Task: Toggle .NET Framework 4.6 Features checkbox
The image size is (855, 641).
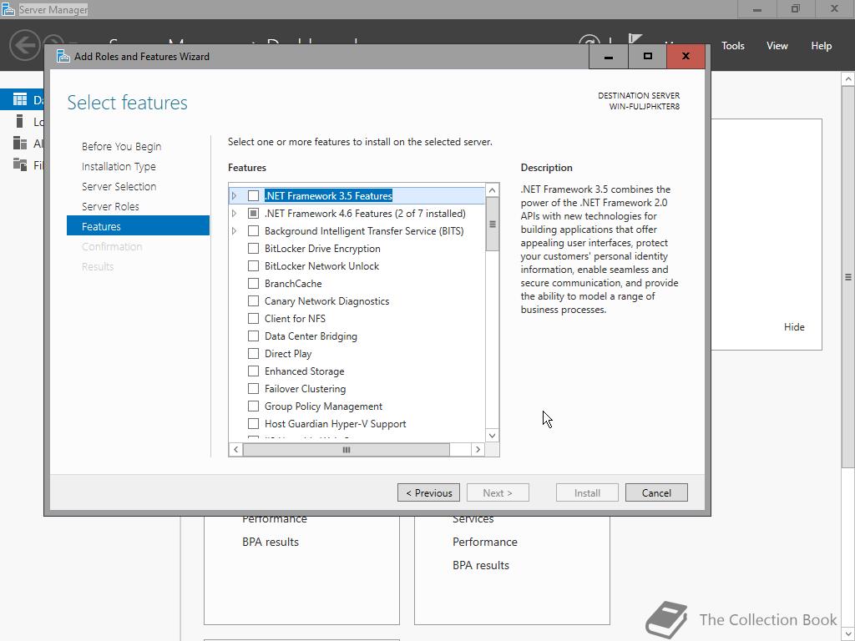Action: coord(253,213)
